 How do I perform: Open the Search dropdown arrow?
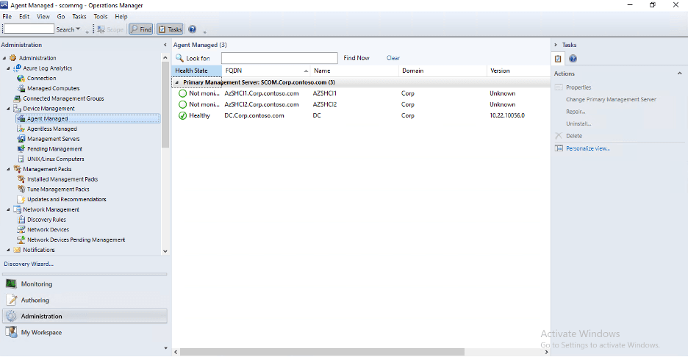point(78,29)
